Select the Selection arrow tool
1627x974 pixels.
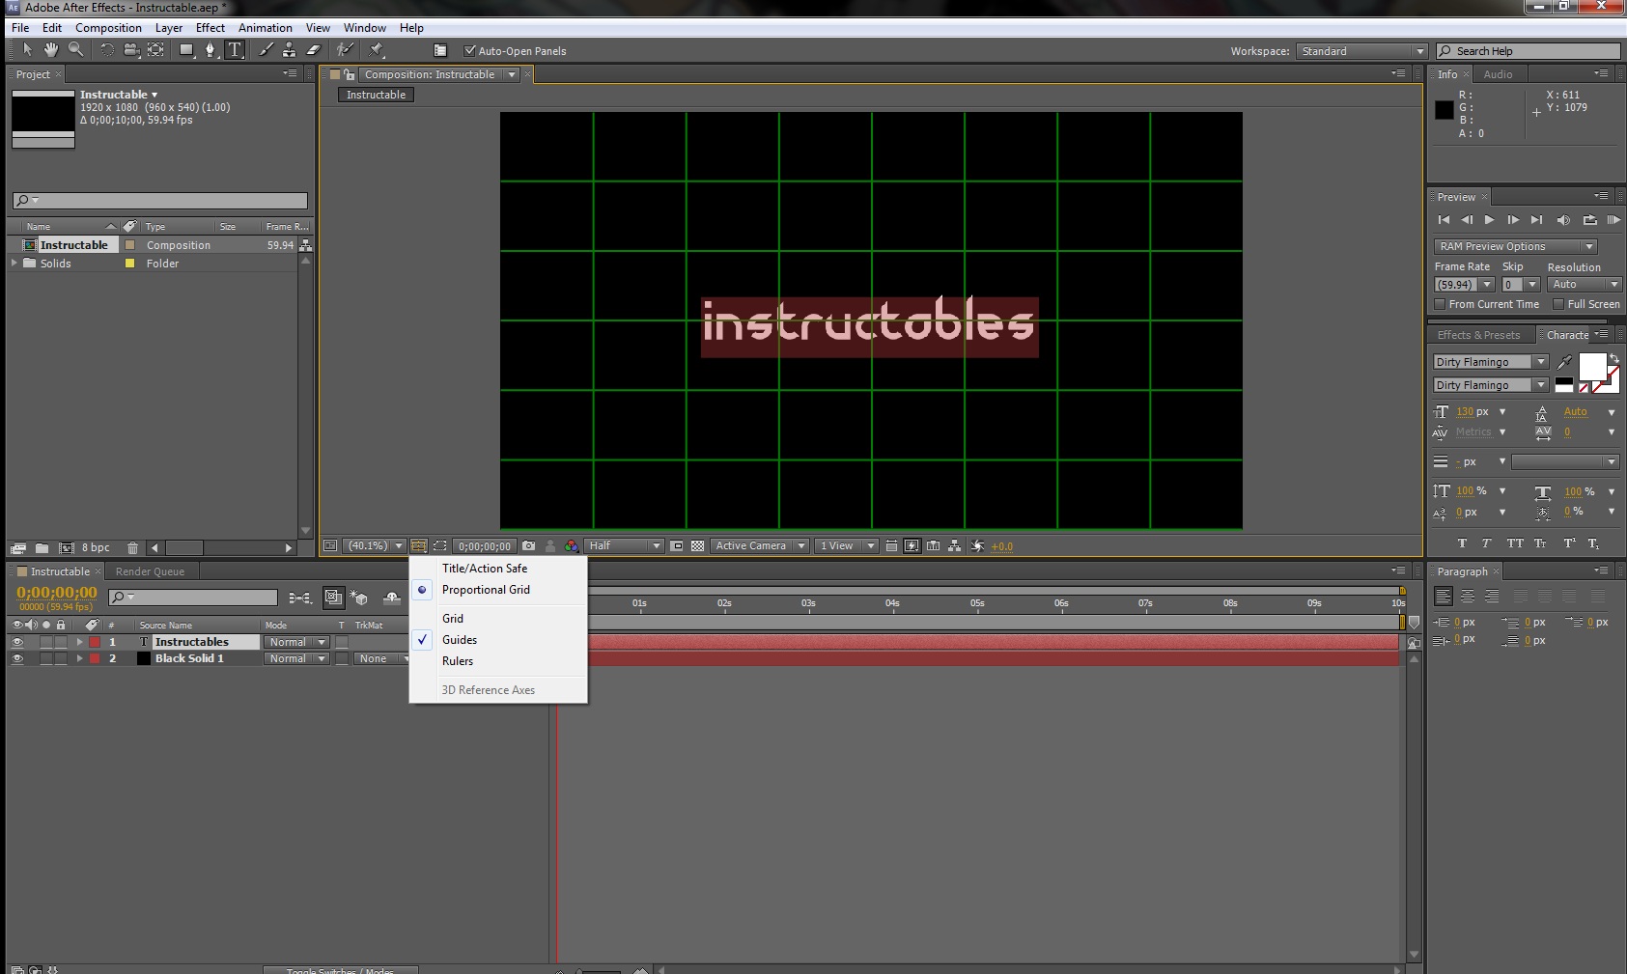pos(27,50)
